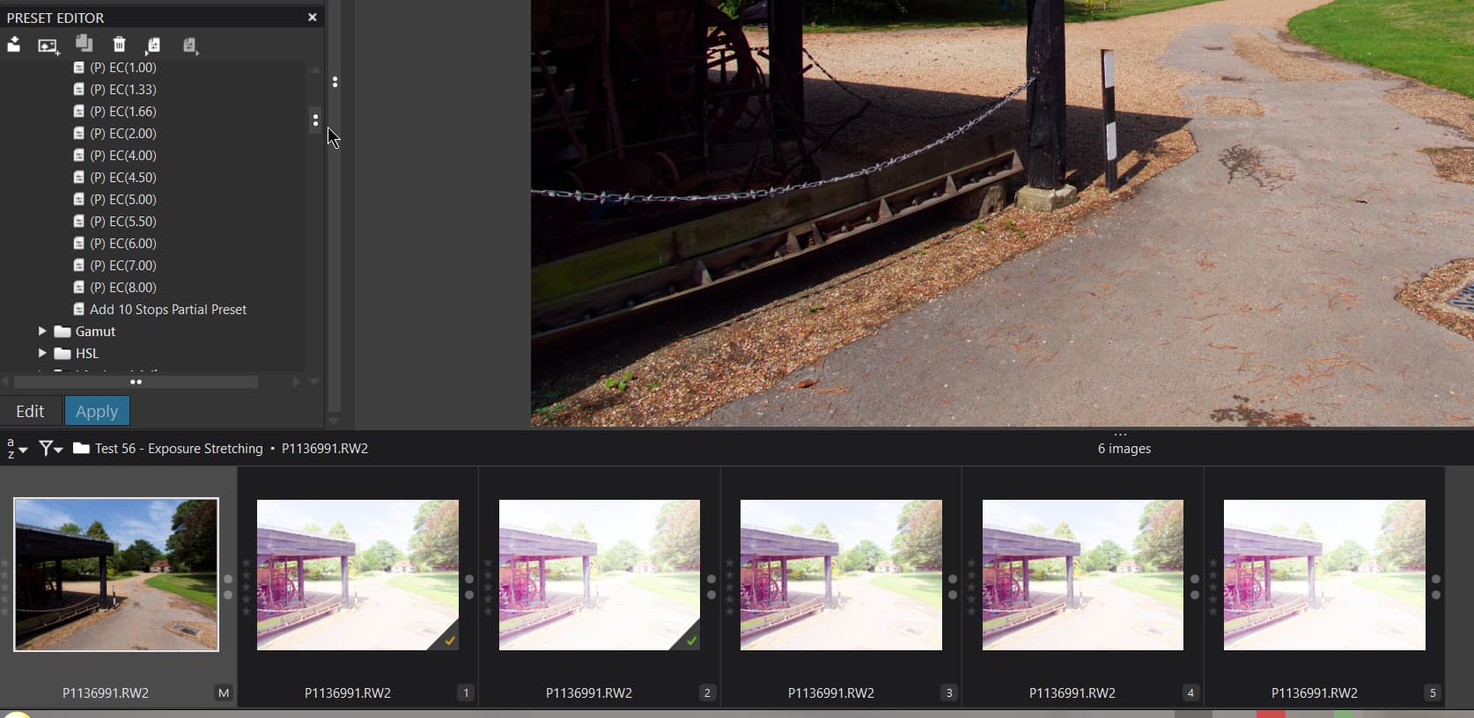Close the Preset Editor panel
Screen dimensions: 1474x718
pos(312,17)
